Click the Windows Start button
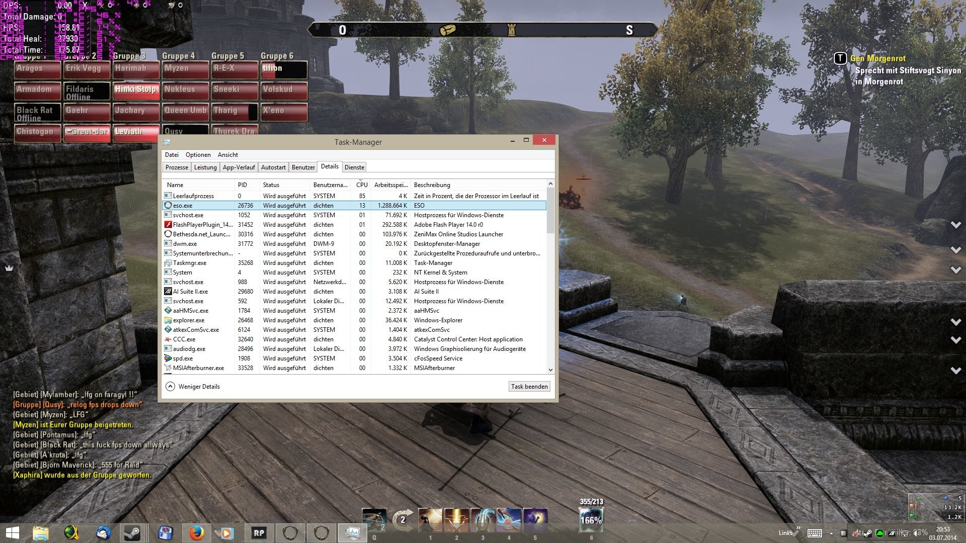 (12, 532)
